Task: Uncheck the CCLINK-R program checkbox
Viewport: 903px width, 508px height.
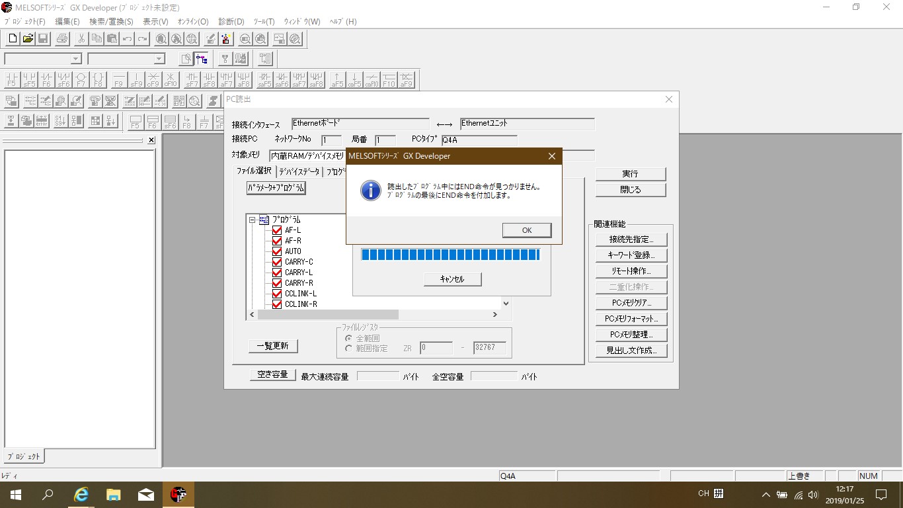Action: 277,304
